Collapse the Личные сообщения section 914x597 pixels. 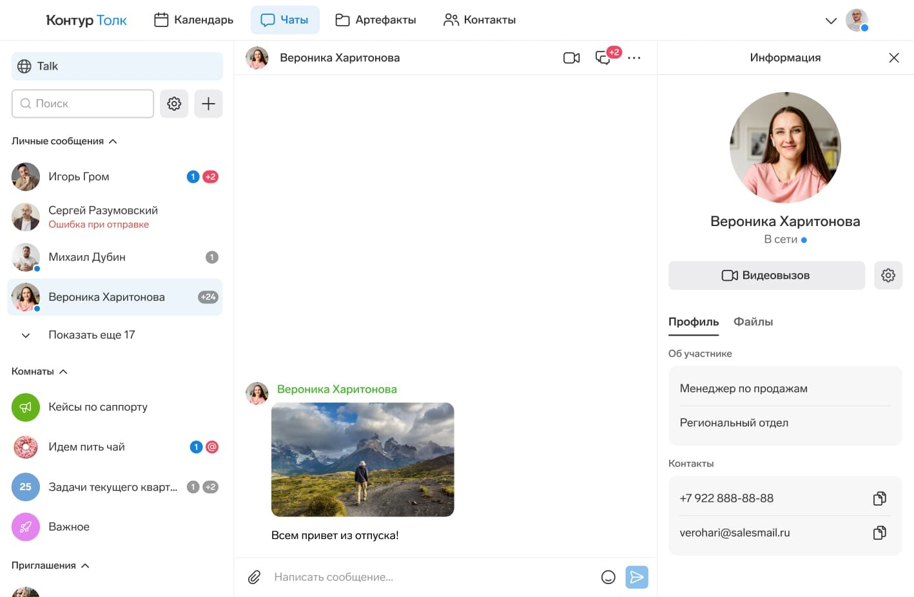[113, 141]
